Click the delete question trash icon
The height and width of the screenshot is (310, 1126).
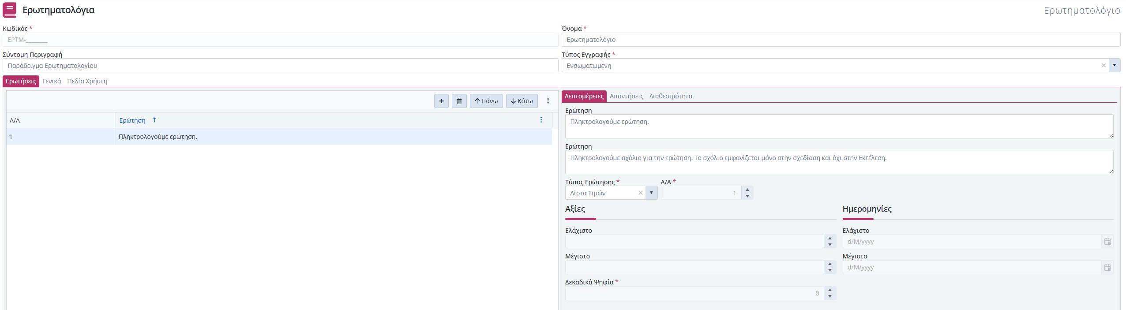click(459, 101)
